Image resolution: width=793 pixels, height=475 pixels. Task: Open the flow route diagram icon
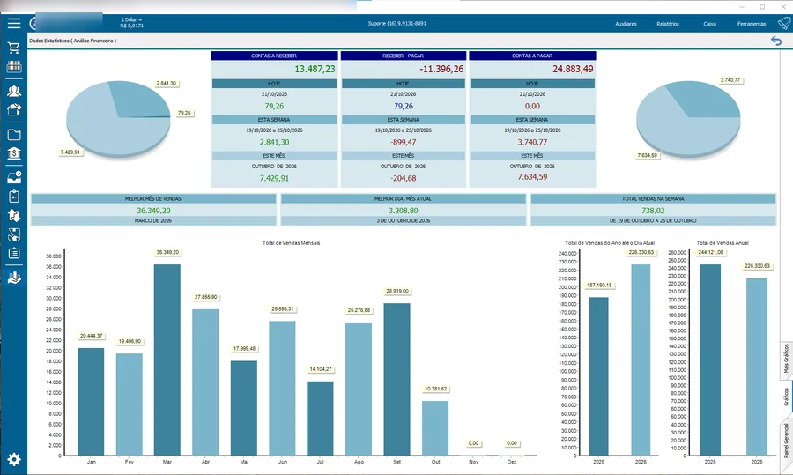point(13,234)
